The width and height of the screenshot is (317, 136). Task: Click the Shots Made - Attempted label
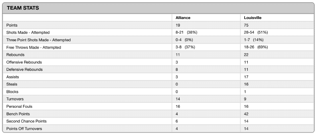28,33
